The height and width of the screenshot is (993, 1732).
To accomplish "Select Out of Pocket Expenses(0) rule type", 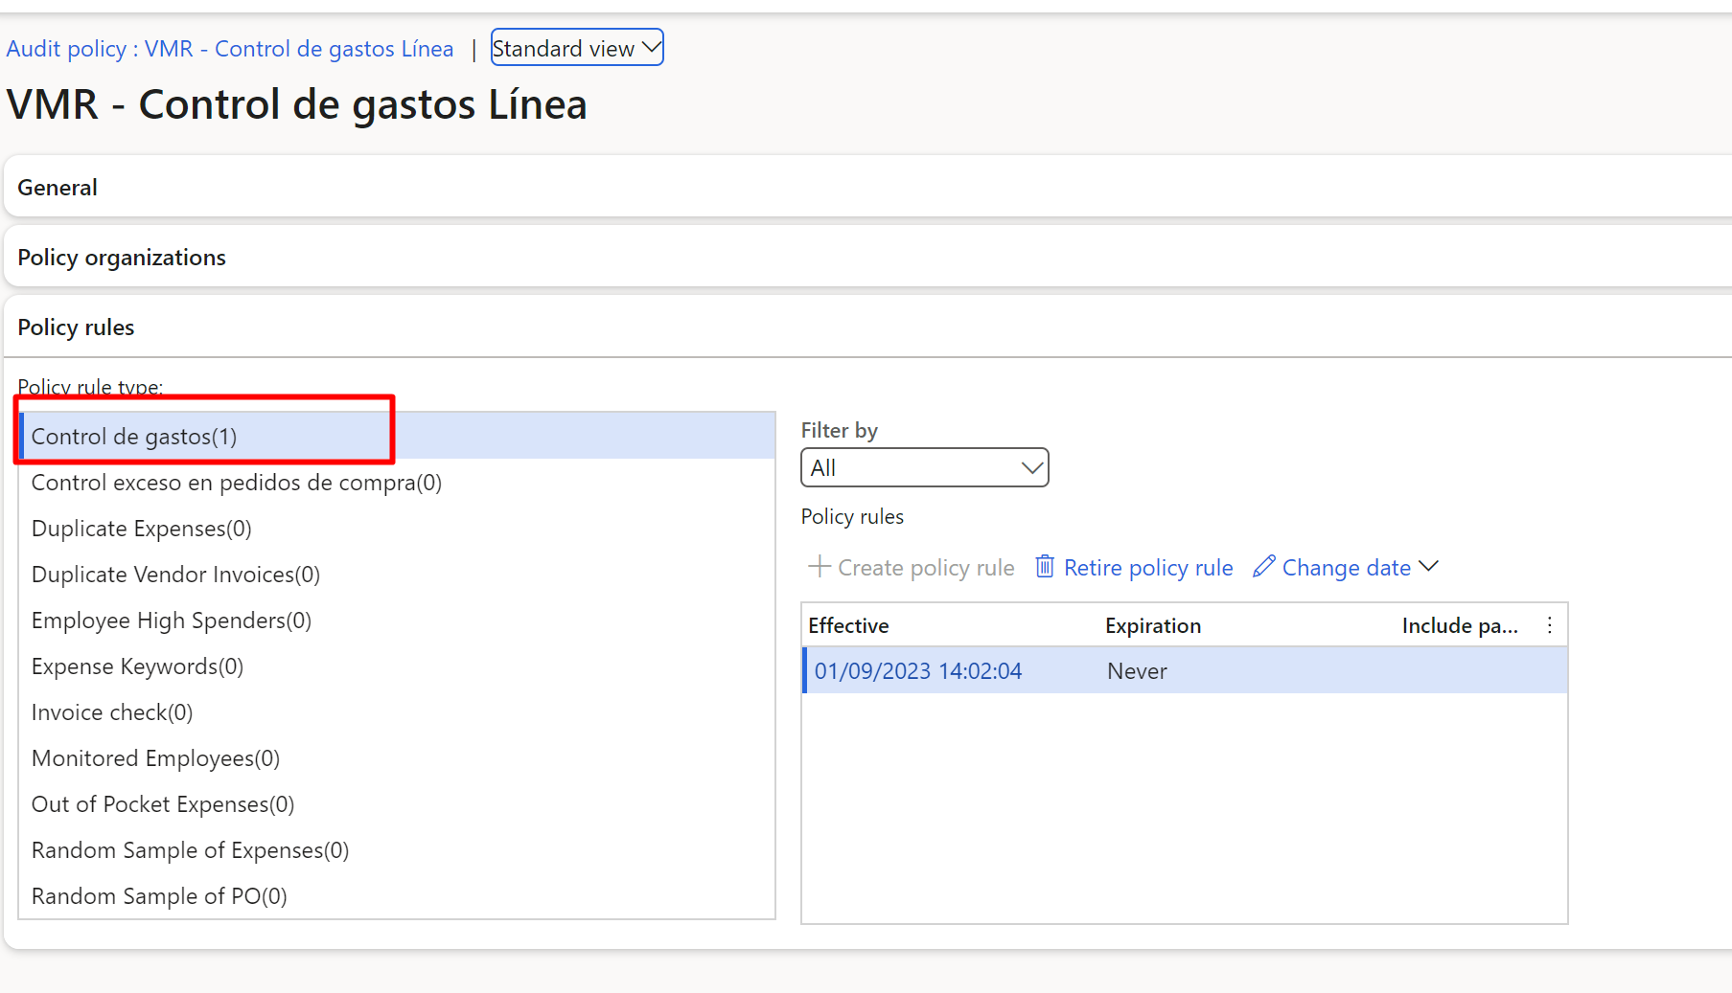I will coord(397,804).
